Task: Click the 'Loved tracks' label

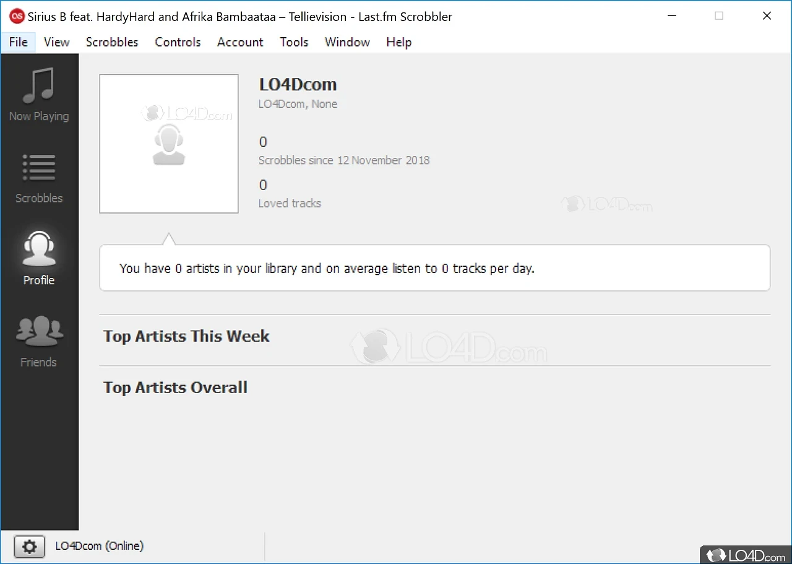Action: (290, 204)
